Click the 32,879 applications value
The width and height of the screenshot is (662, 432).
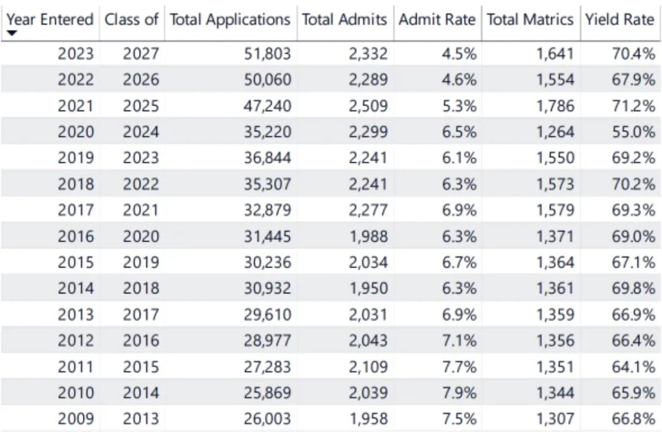(x=267, y=210)
